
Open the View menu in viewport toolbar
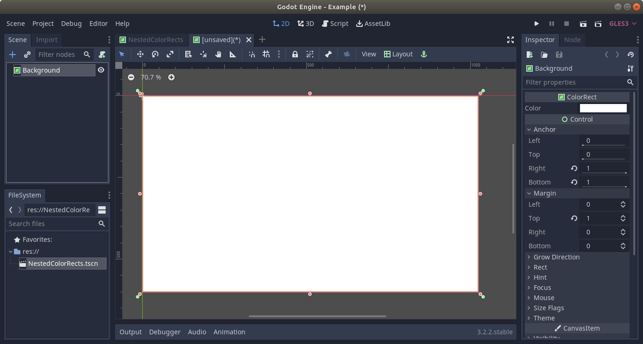[x=369, y=54]
